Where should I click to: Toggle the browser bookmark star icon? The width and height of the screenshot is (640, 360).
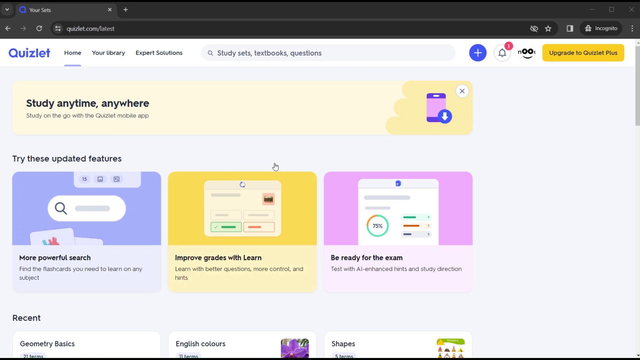[x=548, y=28]
